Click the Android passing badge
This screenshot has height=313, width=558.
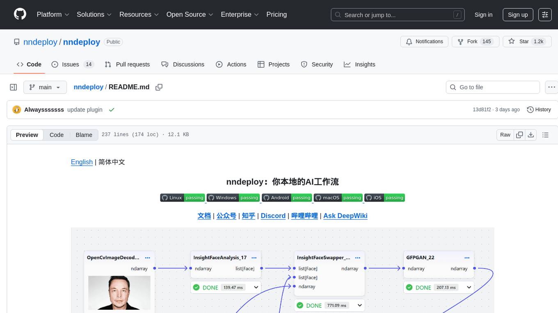(x=287, y=197)
